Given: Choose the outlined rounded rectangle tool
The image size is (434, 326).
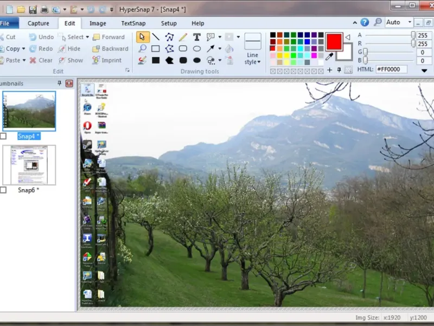Looking at the screenshot, I should click(183, 49).
